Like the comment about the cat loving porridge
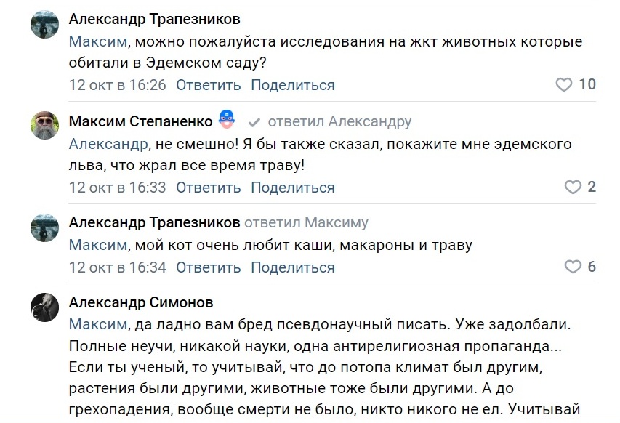620x423 pixels. point(573,267)
